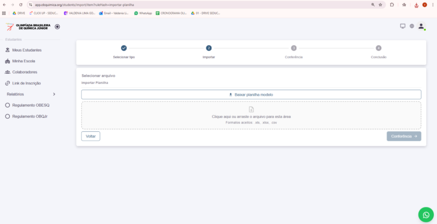Open the WhatsApp chat floating button

coord(426,214)
